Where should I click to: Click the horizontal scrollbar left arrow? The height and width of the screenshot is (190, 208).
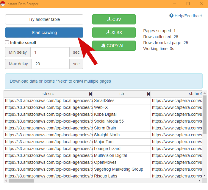(x=6, y=180)
